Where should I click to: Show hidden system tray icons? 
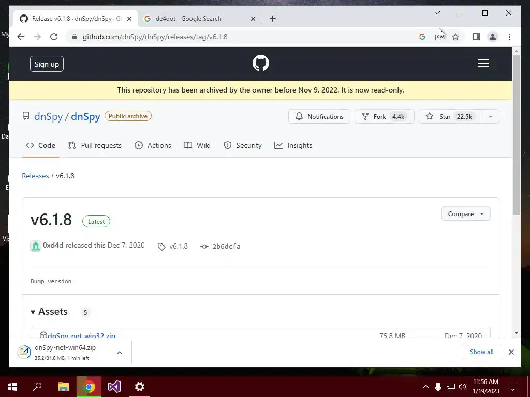[426, 387]
